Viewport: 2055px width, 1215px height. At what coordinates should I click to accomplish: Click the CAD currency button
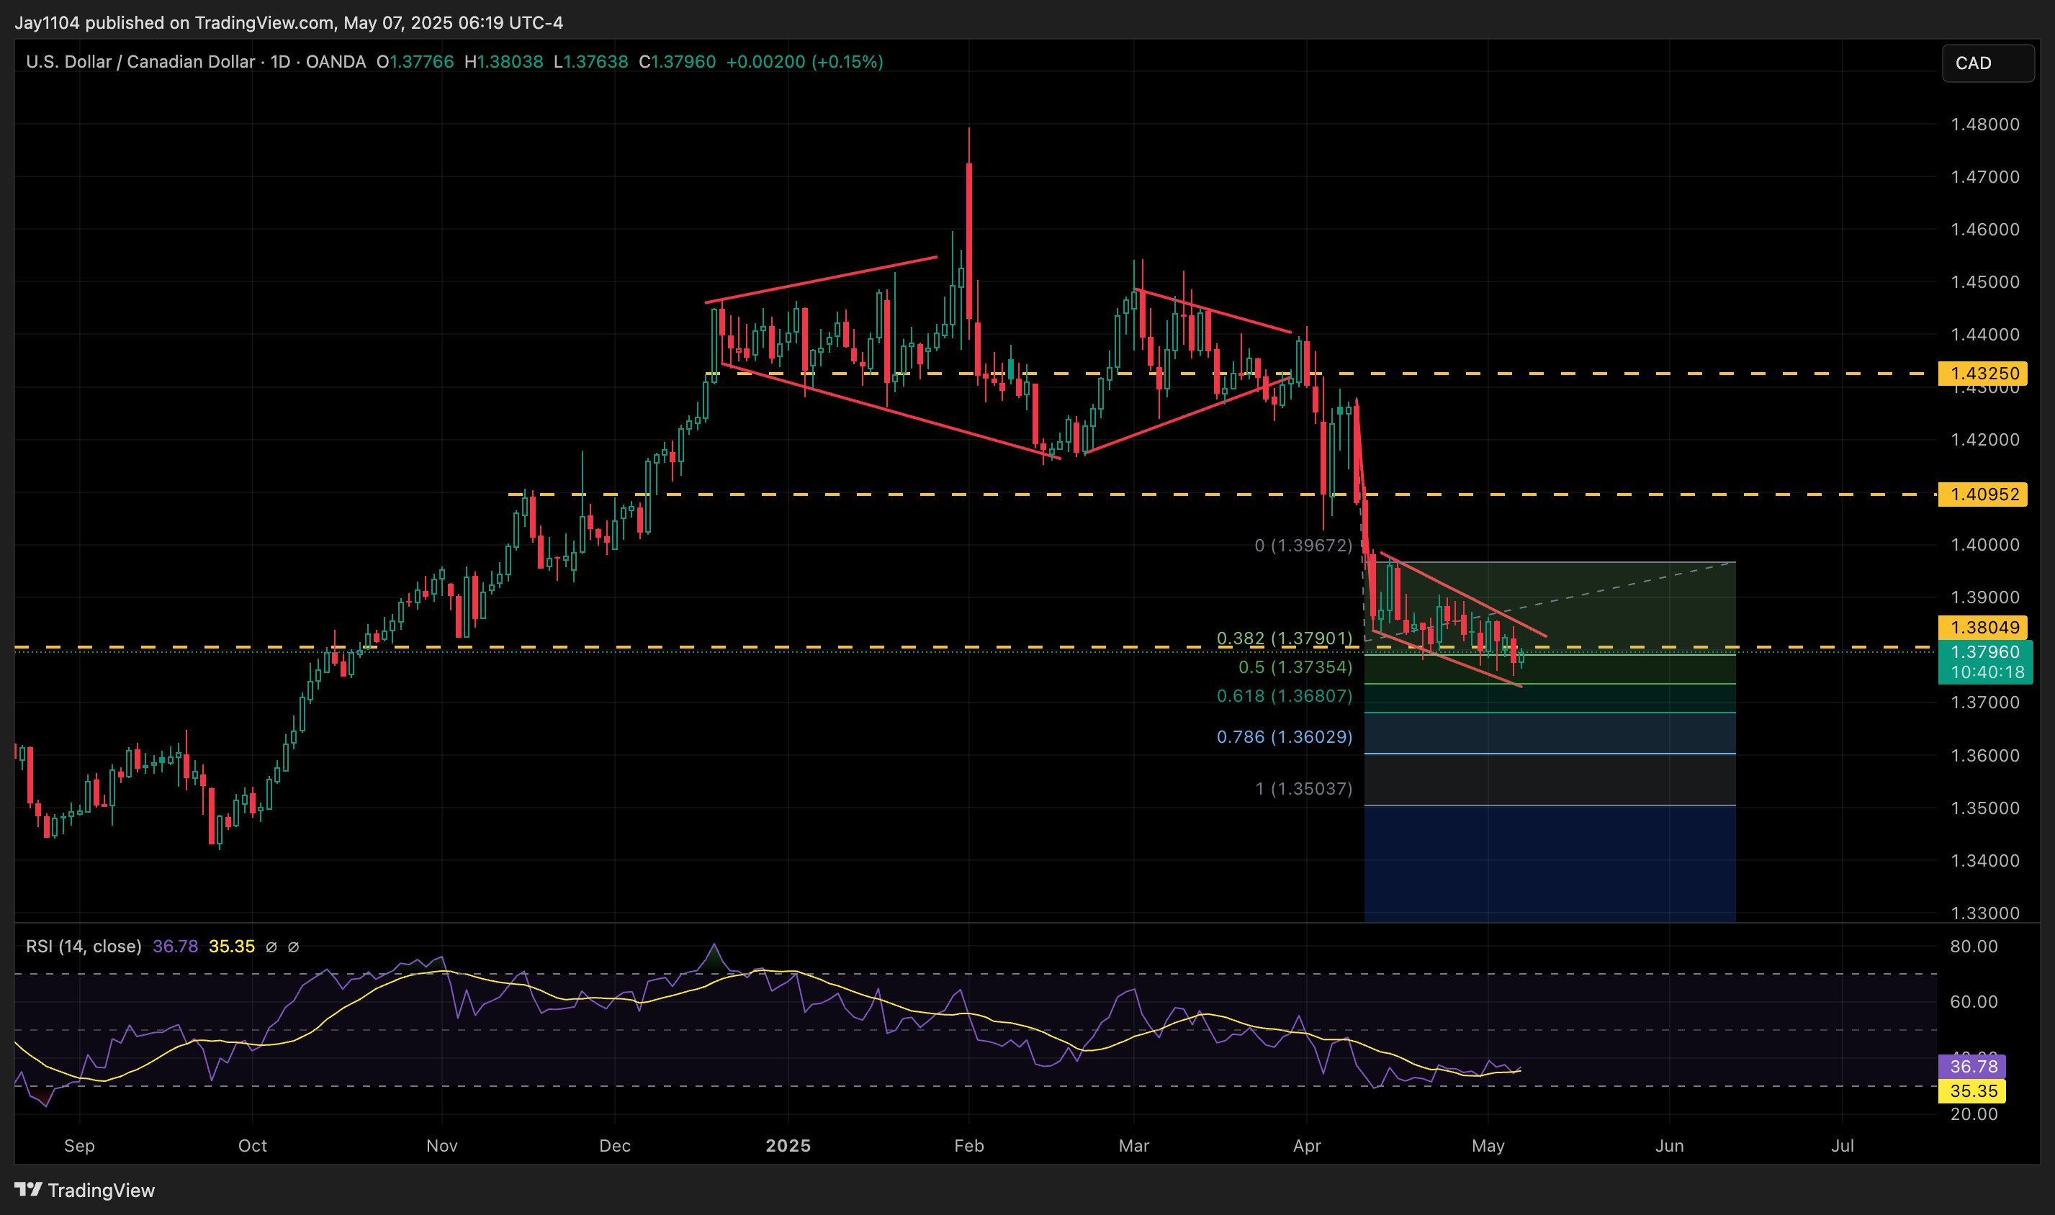point(1987,63)
